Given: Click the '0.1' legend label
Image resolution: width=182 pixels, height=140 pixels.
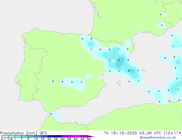Looking at the screenshot, I should (3, 139).
